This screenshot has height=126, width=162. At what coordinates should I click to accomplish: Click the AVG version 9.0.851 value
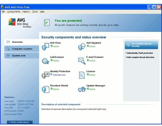click(21, 111)
